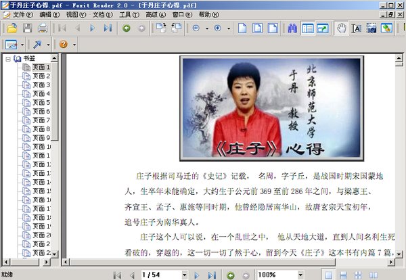
Task: Click document vertical scroll down arrow
Action: pyautogui.click(x=399, y=254)
